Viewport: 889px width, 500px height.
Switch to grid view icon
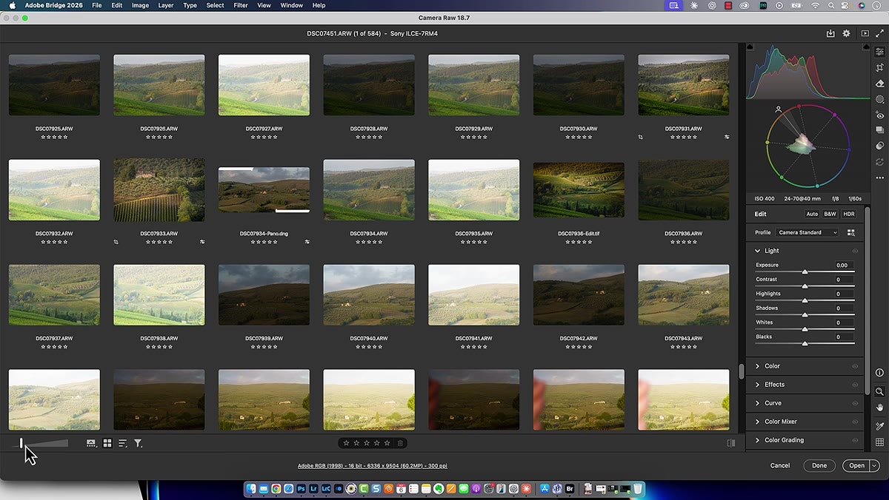[x=107, y=443]
